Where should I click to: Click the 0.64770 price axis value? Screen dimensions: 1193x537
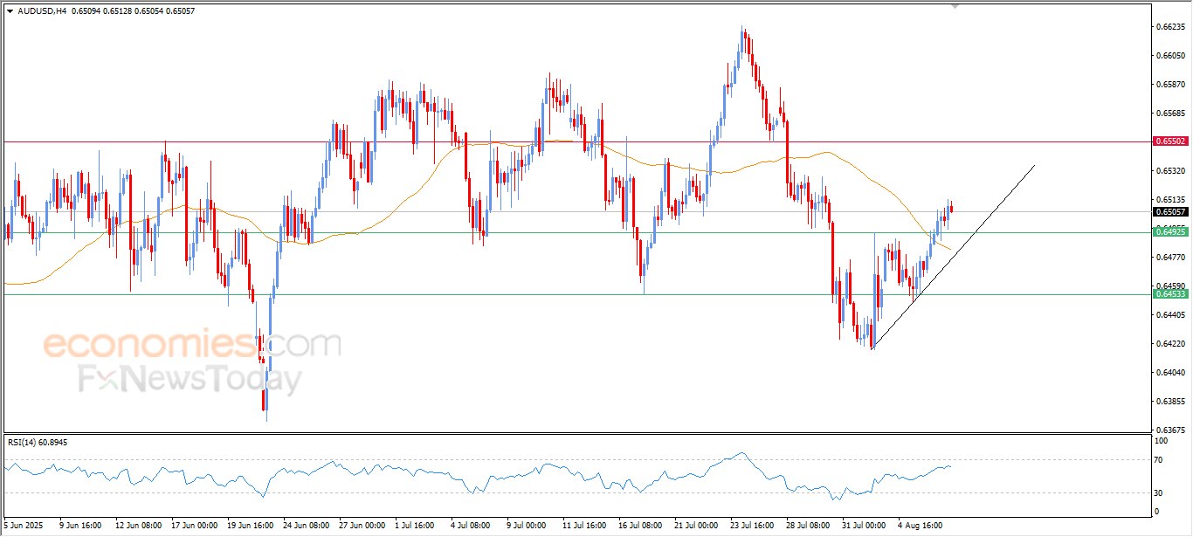tap(1170, 257)
